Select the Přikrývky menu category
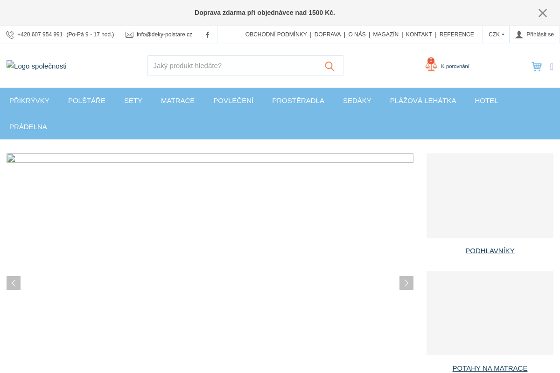The image size is (560, 373). [x=29, y=101]
